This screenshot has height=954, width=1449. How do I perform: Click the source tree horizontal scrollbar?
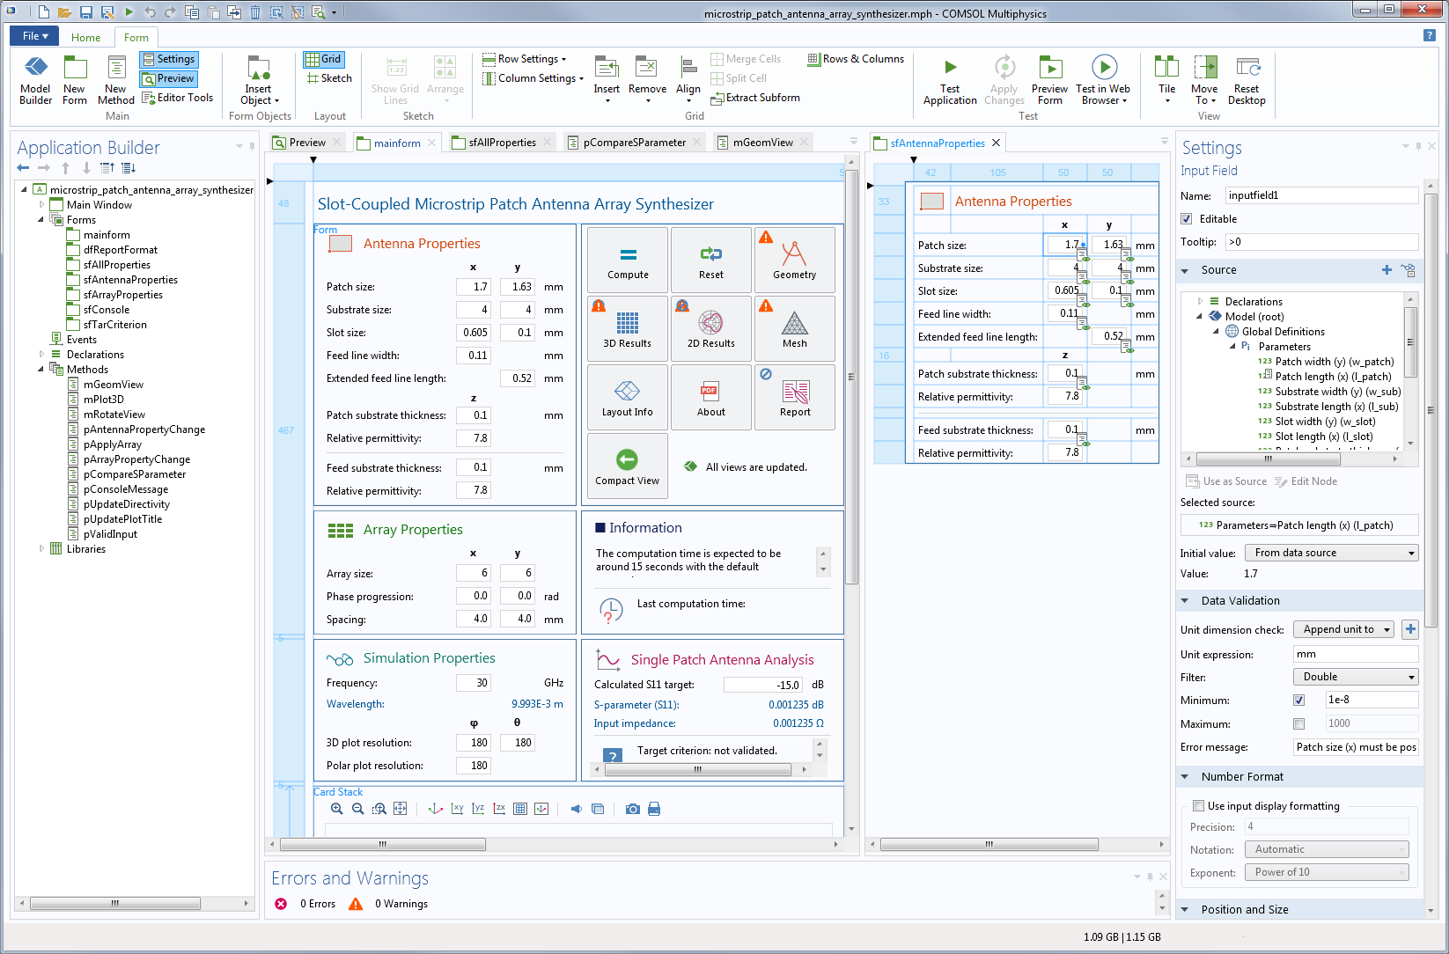click(1268, 459)
